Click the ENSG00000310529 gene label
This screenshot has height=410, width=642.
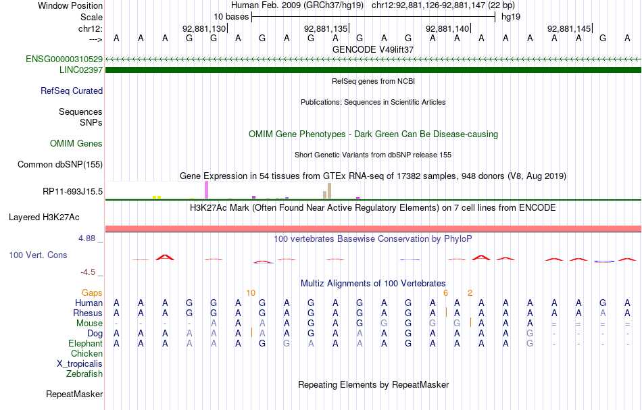[64, 59]
